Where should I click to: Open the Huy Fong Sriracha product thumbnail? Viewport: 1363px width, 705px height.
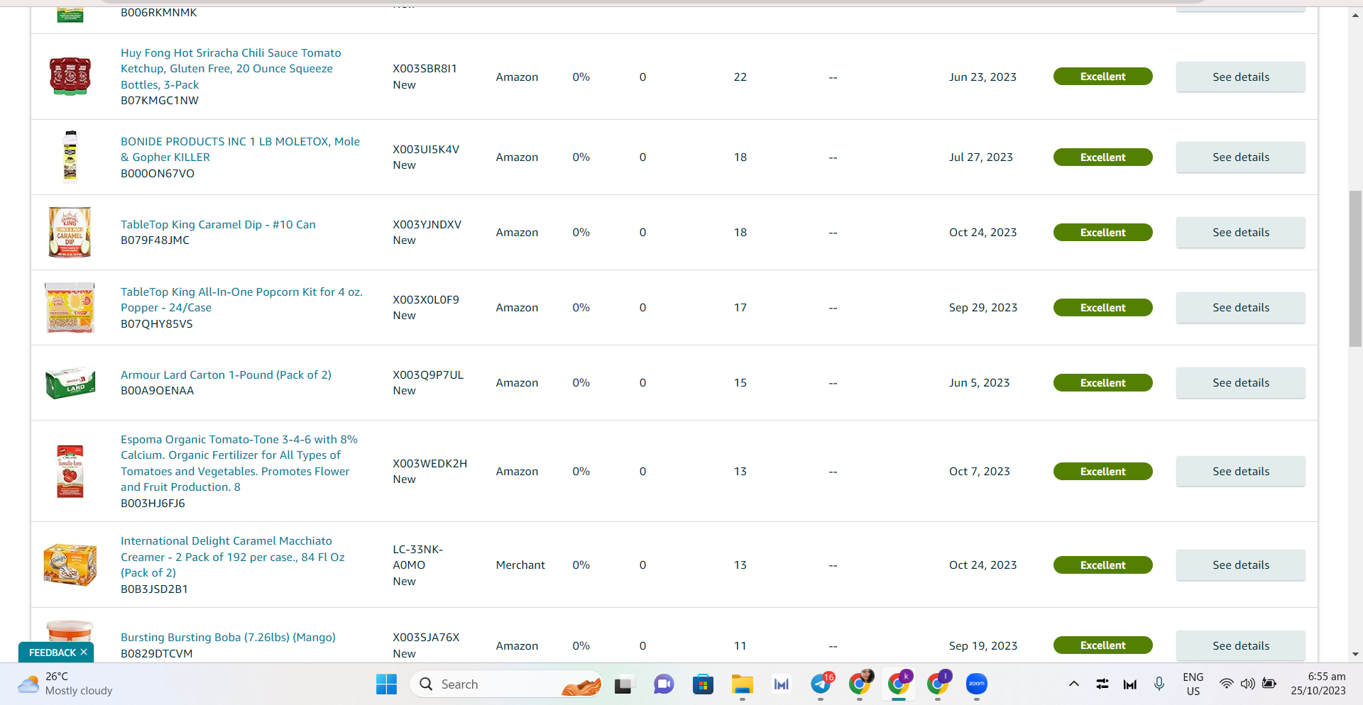pyautogui.click(x=70, y=76)
